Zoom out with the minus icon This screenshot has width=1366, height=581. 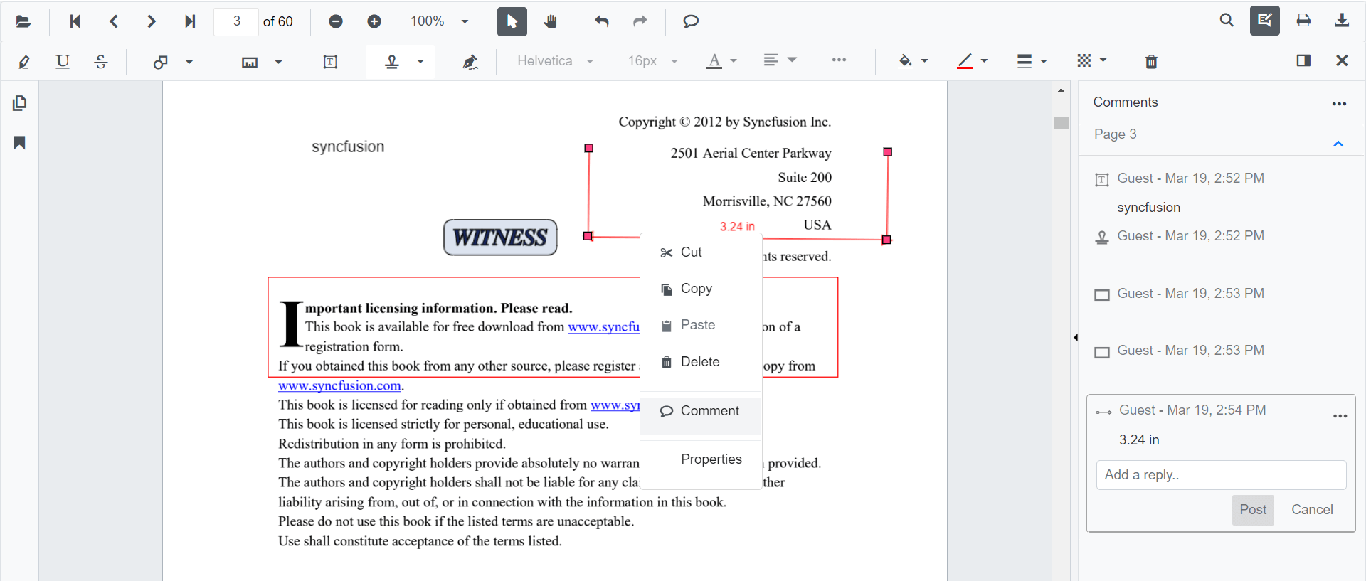tap(336, 21)
